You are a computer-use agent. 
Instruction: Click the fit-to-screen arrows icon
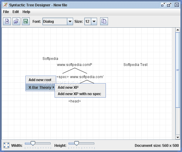click(6, 145)
